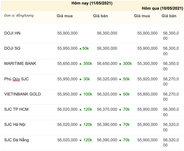Select the Hôm qua (10/05/2021) header
This screenshot has height=151, width=184.
(x=162, y=8)
